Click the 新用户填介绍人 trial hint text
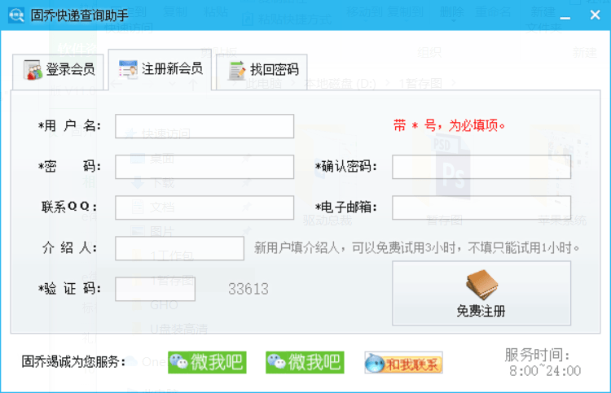The image size is (611, 393). (416, 248)
